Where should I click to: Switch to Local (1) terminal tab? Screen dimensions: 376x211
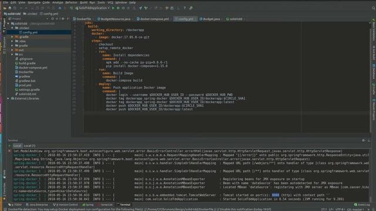(29, 146)
